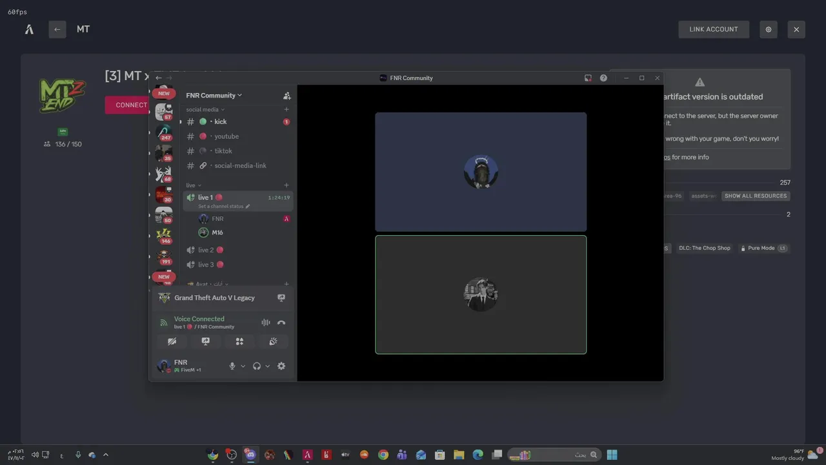Go back with FiveM arrow button
This screenshot has height=465, width=826.
pos(57,29)
